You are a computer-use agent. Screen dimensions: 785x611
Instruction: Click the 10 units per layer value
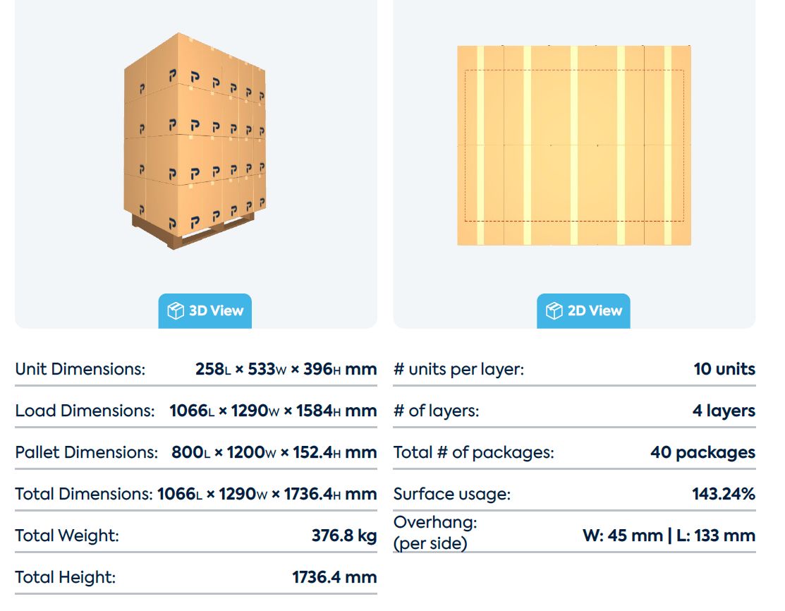click(x=724, y=369)
